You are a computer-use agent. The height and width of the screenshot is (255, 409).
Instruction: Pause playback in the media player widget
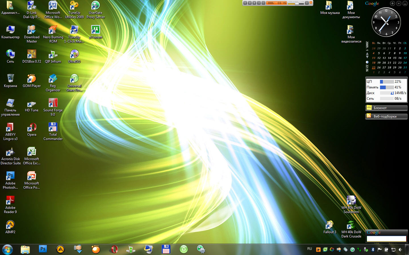click(x=250, y=3)
